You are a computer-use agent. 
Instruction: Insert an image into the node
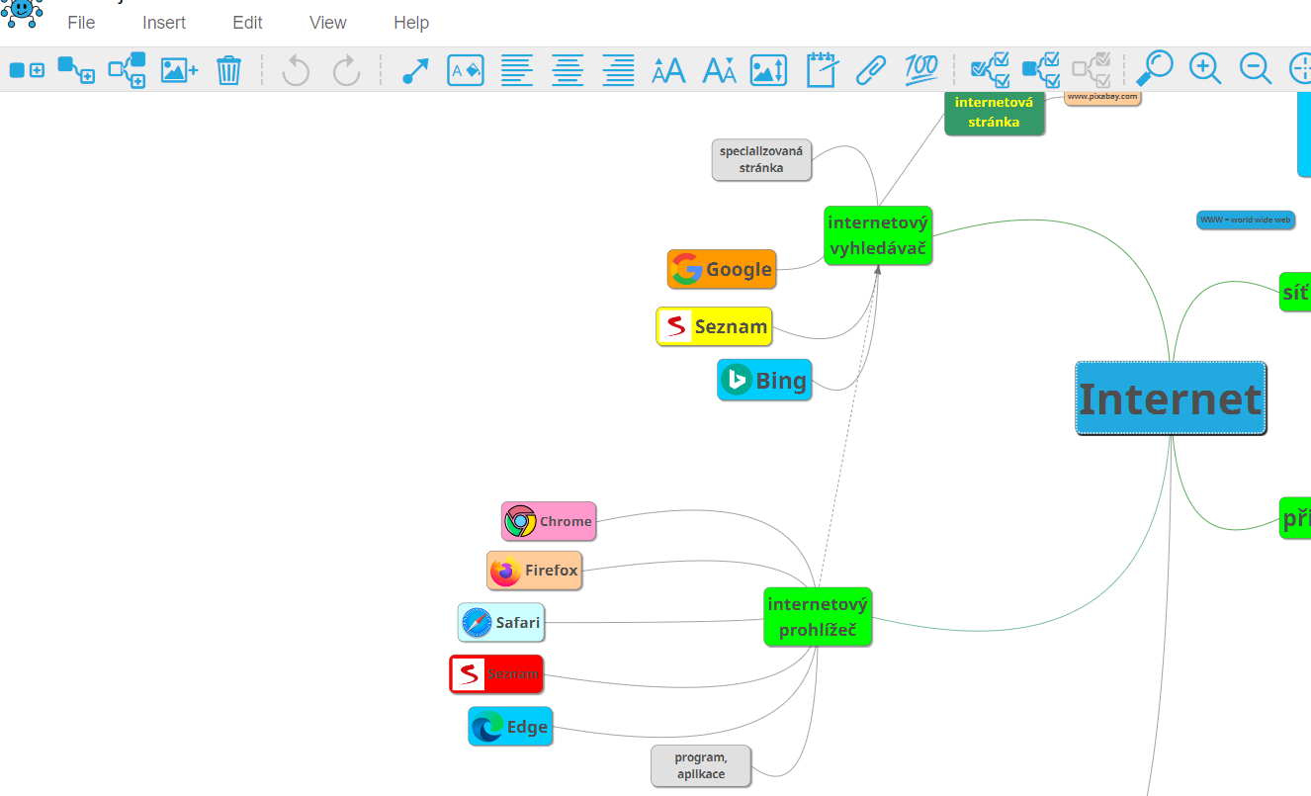click(x=179, y=70)
